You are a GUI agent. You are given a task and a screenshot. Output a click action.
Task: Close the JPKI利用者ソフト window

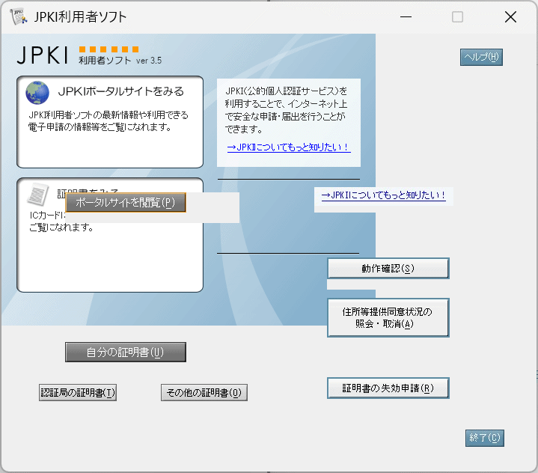coord(510,16)
